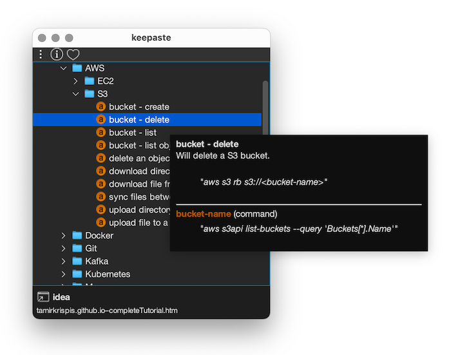Select the AWS folder icon
Image resolution: width=451 pixels, height=355 pixels.
[x=77, y=68]
